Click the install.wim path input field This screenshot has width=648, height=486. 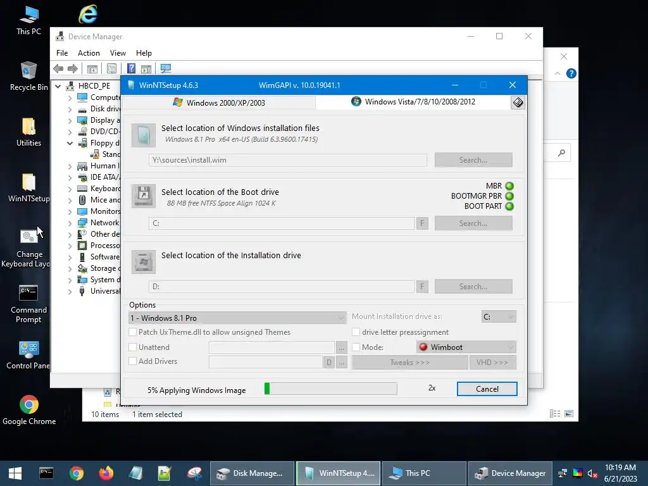(x=288, y=160)
